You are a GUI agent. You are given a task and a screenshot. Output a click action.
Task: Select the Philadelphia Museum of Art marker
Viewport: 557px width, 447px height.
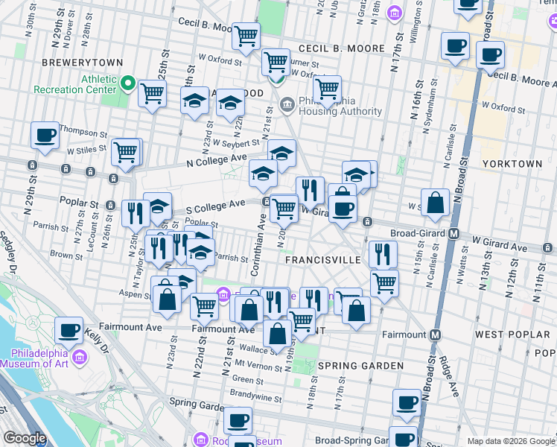[80, 358]
